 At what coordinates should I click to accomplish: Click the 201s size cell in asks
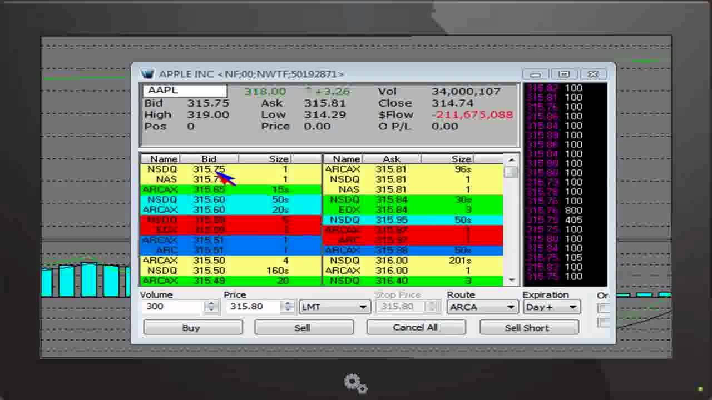(460, 260)
